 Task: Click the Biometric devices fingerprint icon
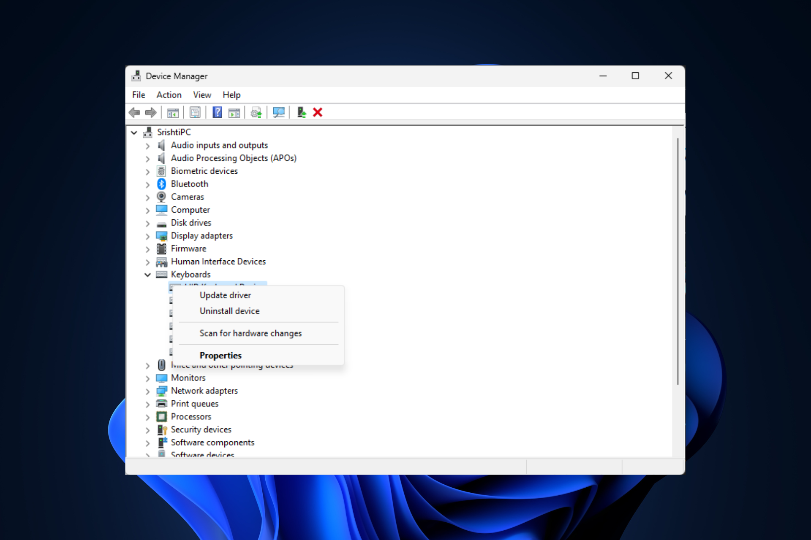click(x=161, y=171)
